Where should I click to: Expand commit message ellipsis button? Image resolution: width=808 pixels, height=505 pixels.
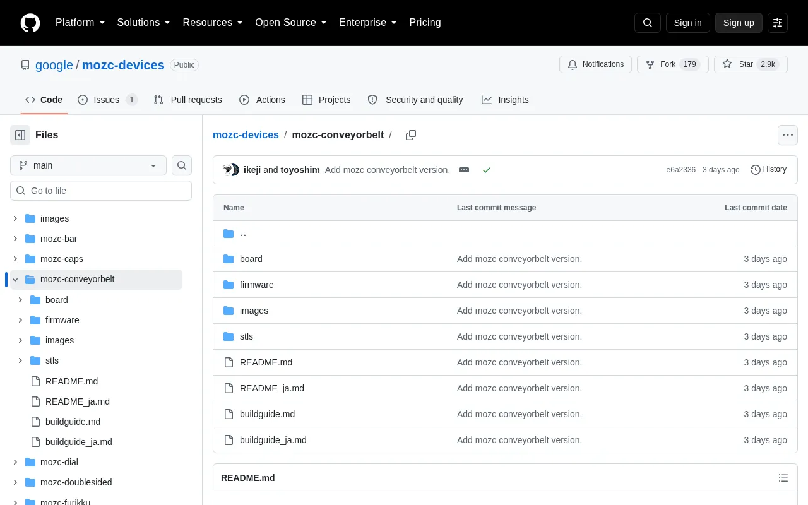(464, 170)
